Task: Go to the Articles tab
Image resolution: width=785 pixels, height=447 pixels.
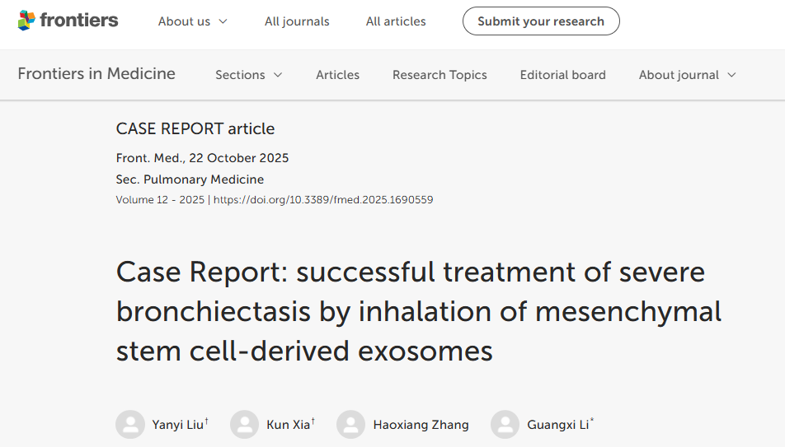Action: [x=337, y=75]
